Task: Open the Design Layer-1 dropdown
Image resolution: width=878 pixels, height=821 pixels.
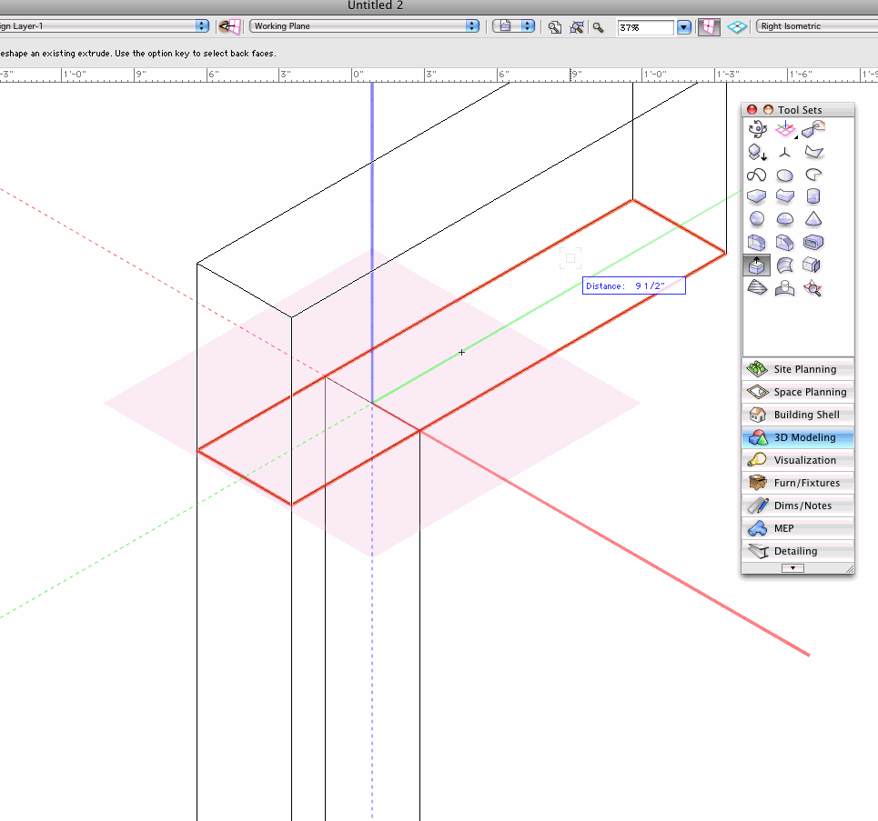Action: [x=104, y=25]
